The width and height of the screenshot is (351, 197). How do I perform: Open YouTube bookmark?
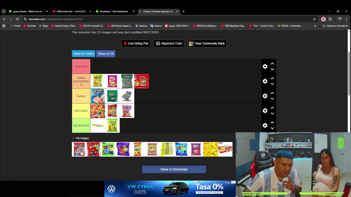30,26
